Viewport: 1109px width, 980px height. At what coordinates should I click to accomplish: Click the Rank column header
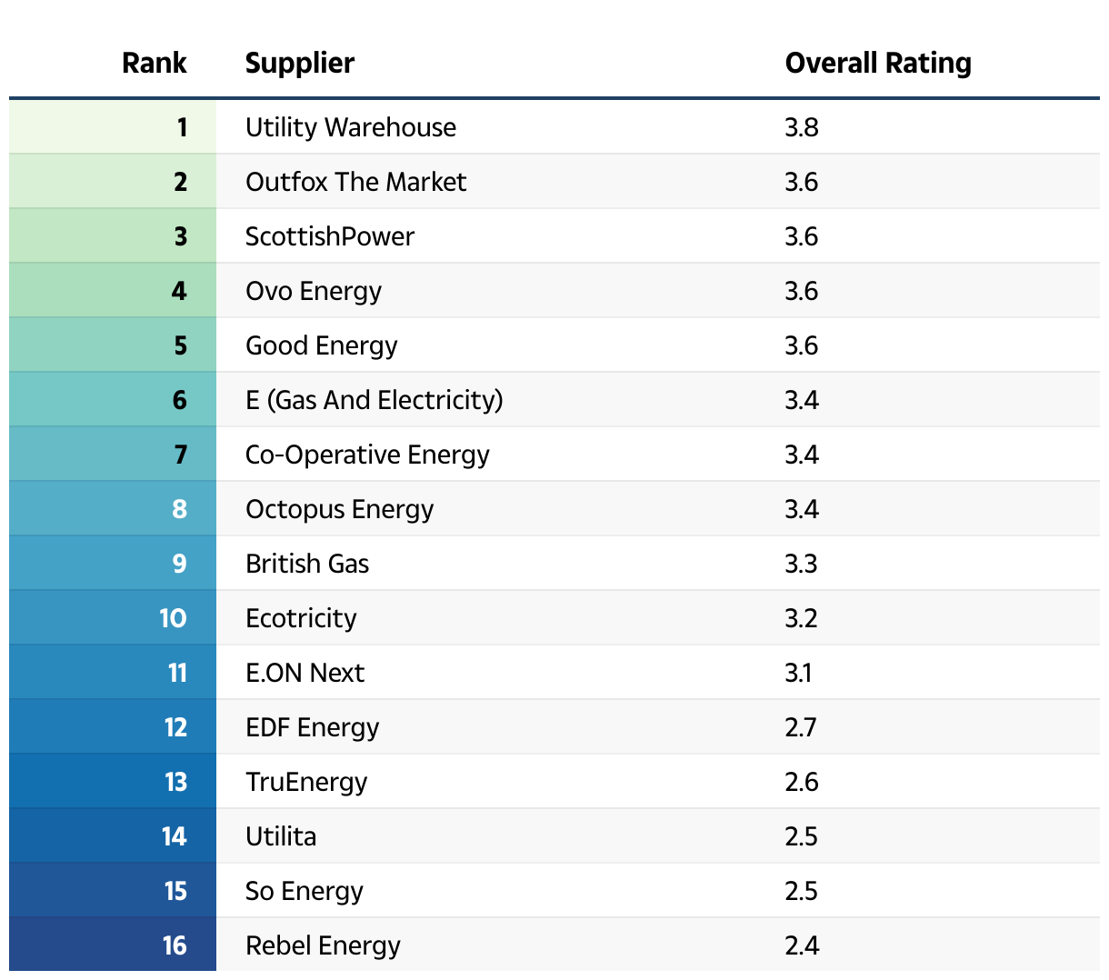tap(154, 63)
